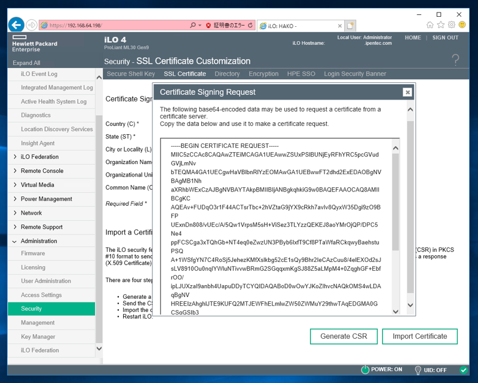Open iLO help question mark

[x=455, y=60]
